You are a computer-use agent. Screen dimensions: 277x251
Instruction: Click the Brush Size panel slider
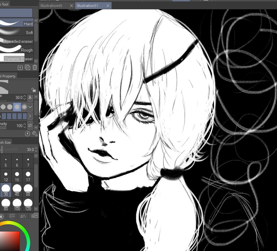point(9,149)
